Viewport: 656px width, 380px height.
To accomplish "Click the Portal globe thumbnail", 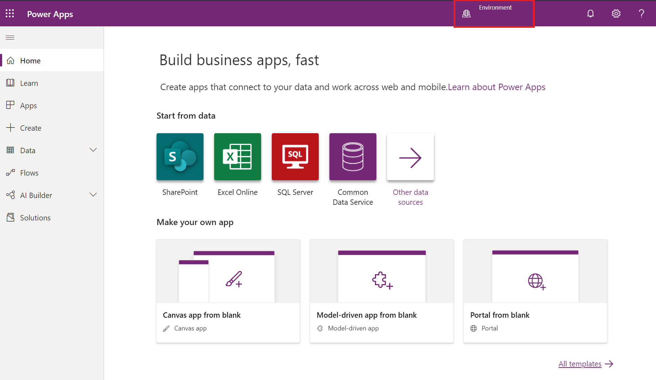I will click(535, 271).
